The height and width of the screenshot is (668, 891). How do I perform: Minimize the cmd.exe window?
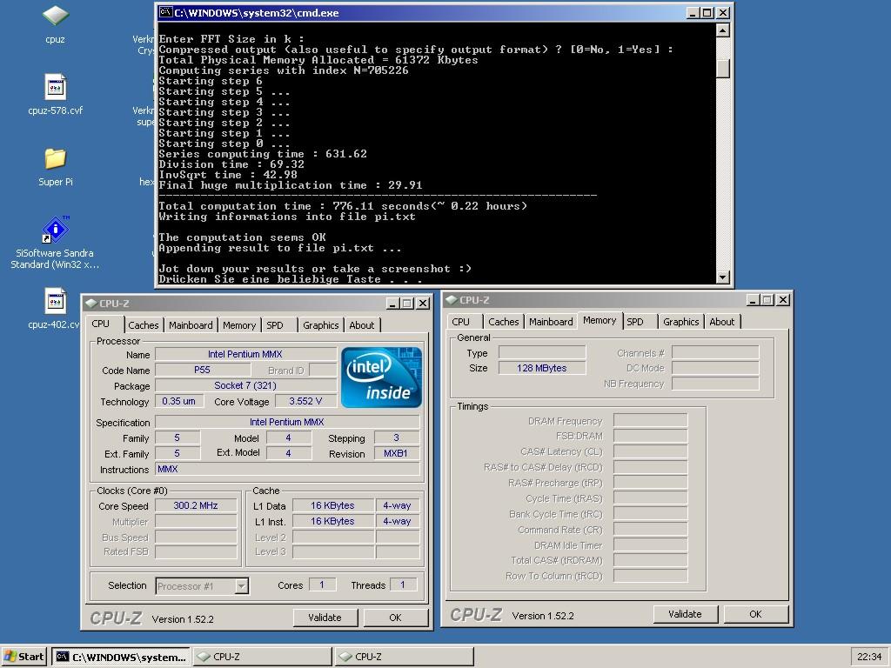coord(693,12)
